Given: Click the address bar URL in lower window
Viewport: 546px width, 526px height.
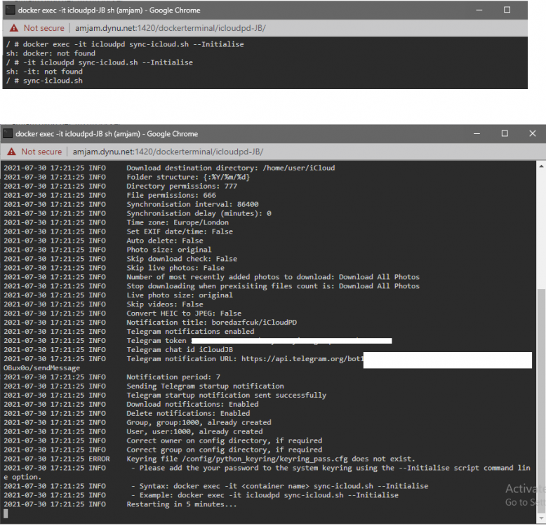Looking at the screenshot, I should [x=168, y=151].
